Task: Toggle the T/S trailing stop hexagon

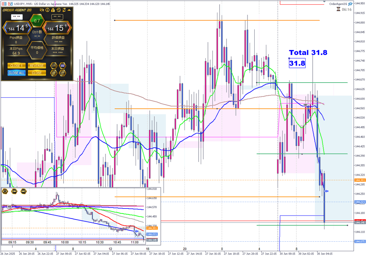Action: (54, 66)
